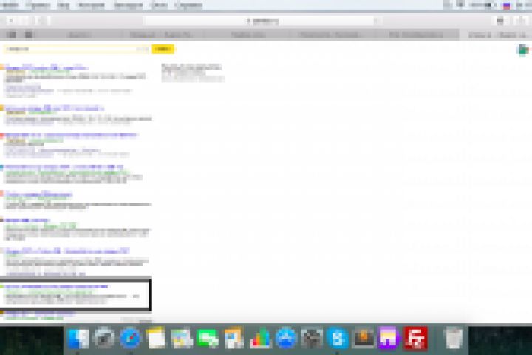Click the flag input source icon in menu bar

[x=507, y=5]
